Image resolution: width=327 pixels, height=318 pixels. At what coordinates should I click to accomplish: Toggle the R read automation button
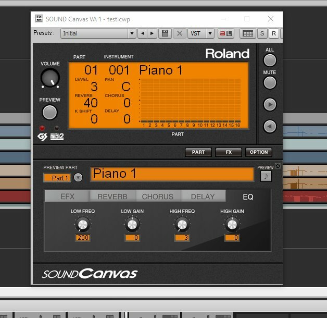(273, 33)
